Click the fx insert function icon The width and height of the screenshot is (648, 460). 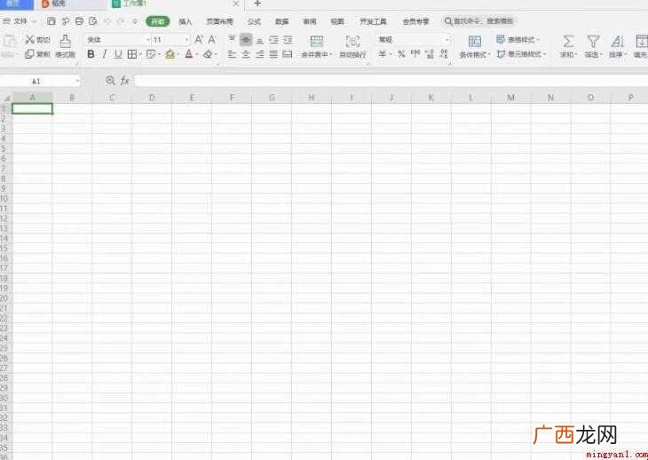[125, 81]
